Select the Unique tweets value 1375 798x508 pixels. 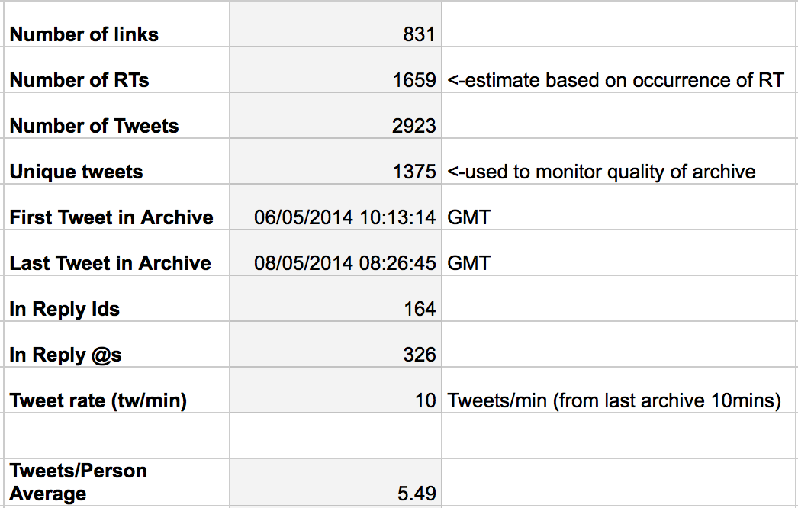pos(336,162)
